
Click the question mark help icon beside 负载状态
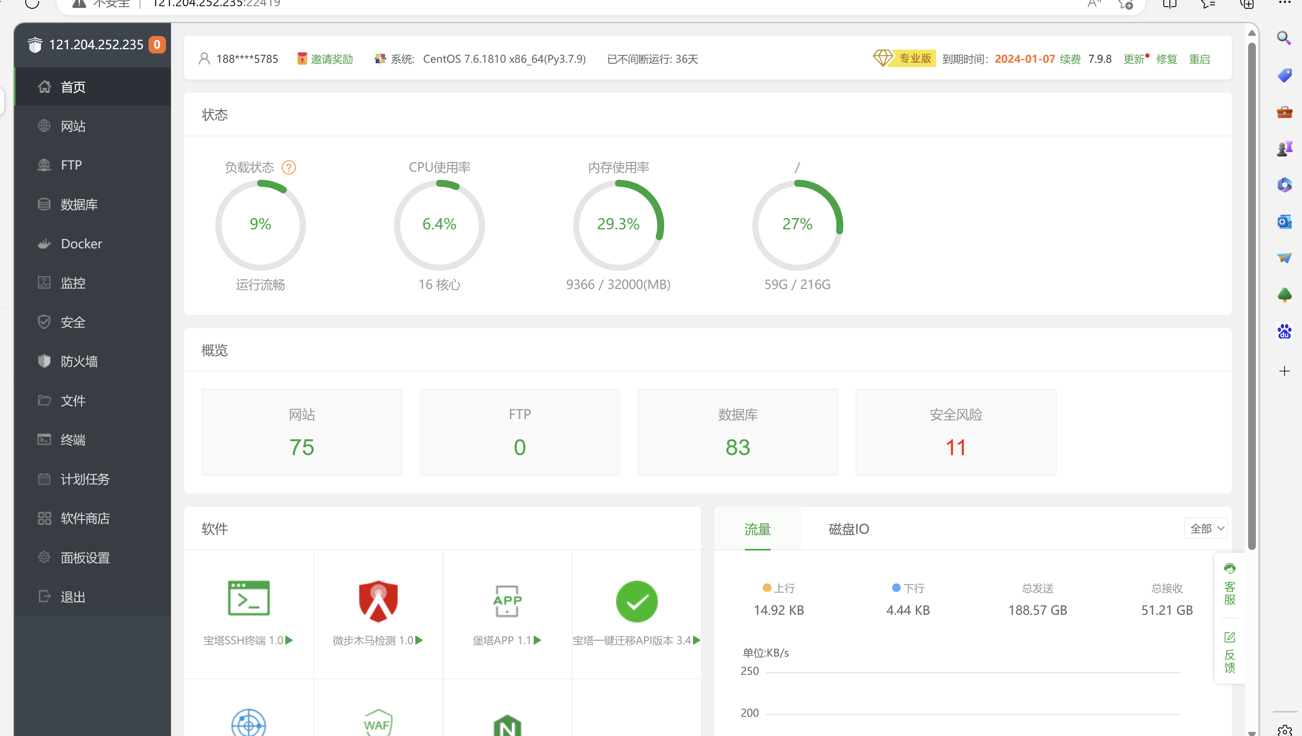[289, 167]
